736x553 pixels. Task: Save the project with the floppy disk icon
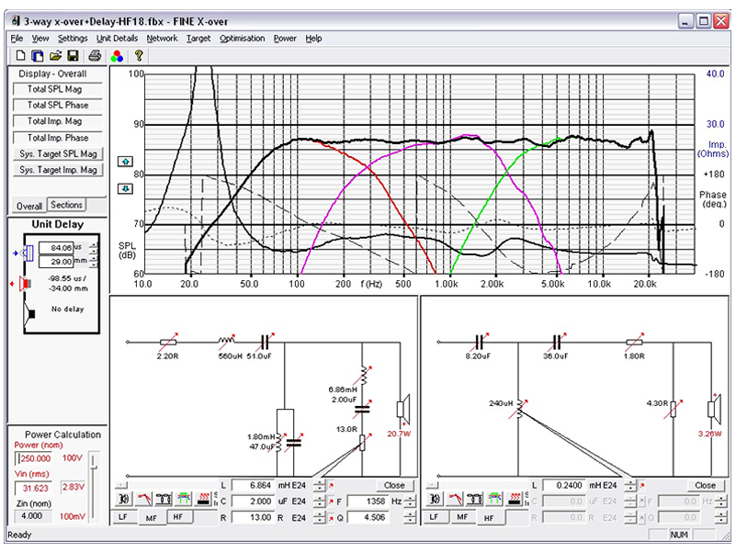[73, 55]
